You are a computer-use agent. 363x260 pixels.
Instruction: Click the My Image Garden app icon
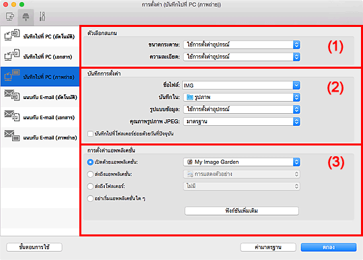(190, 162)
